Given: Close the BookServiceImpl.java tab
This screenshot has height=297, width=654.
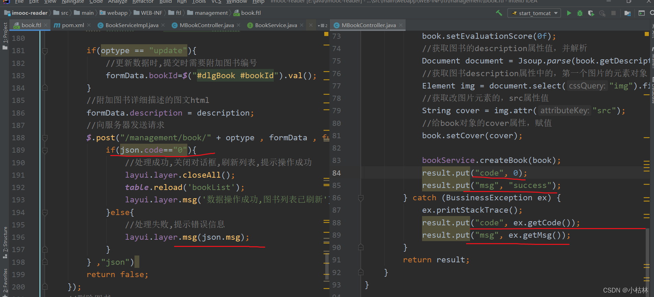Looking at the screenshot, I should click(163, 25).
